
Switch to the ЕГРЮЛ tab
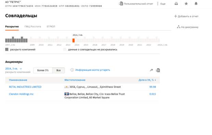point(51,26)
